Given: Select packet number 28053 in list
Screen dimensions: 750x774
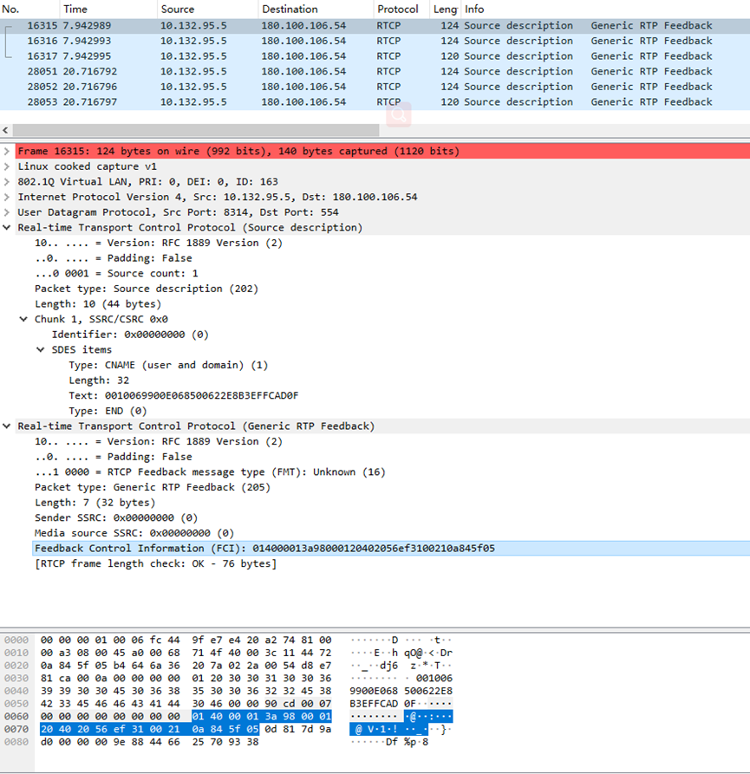Looking at the screenshot, I should pos(375,102).
